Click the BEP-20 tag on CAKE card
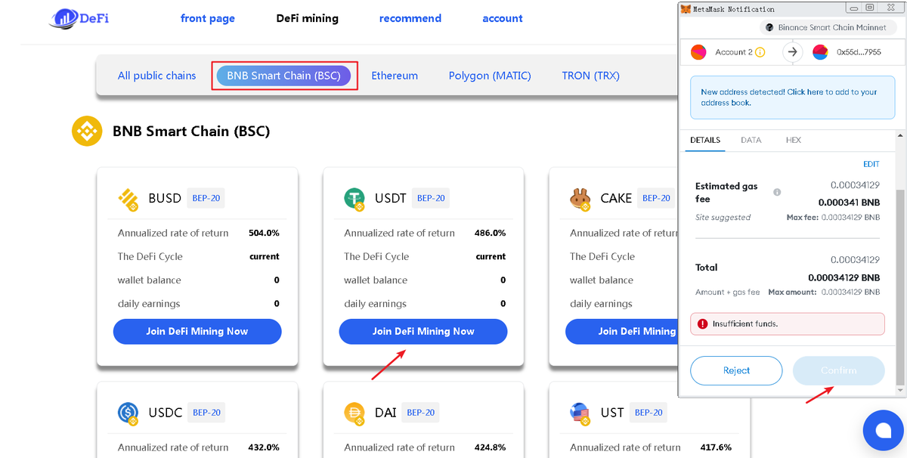 [656, 199]
